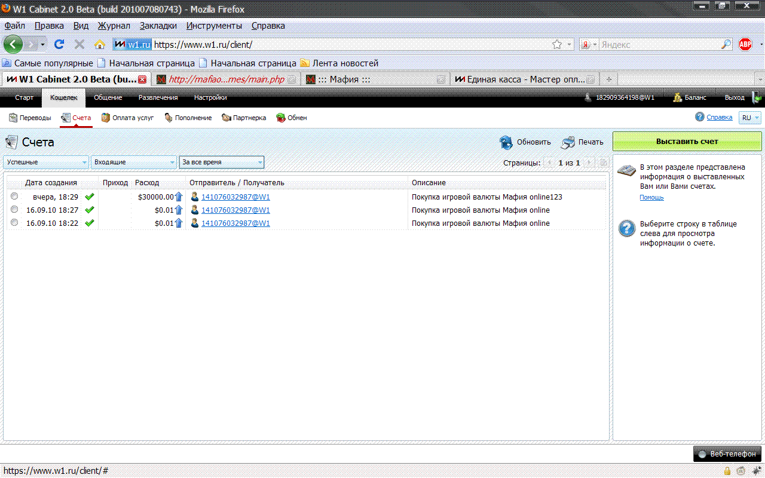Screen dimensions: 765x478
Task: Sort by the Расход column header
Action: pyautogui.click(x=147, y=182)
